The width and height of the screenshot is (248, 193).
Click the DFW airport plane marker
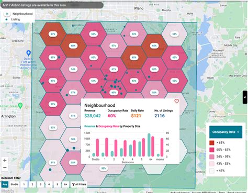click(x=29, y=53)
